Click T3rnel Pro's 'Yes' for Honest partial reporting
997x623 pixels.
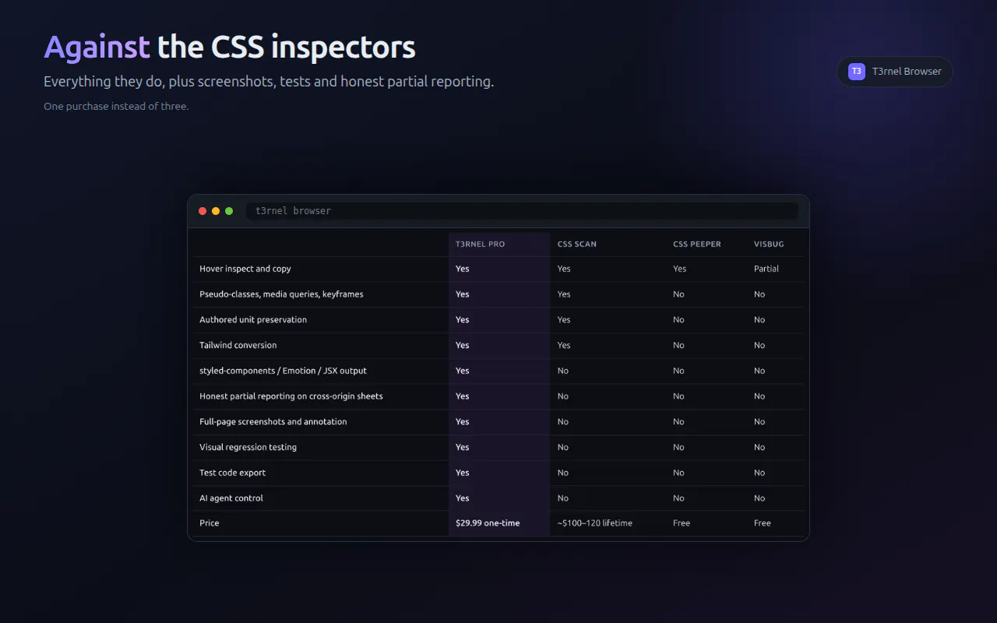click(x=463, y=396)
